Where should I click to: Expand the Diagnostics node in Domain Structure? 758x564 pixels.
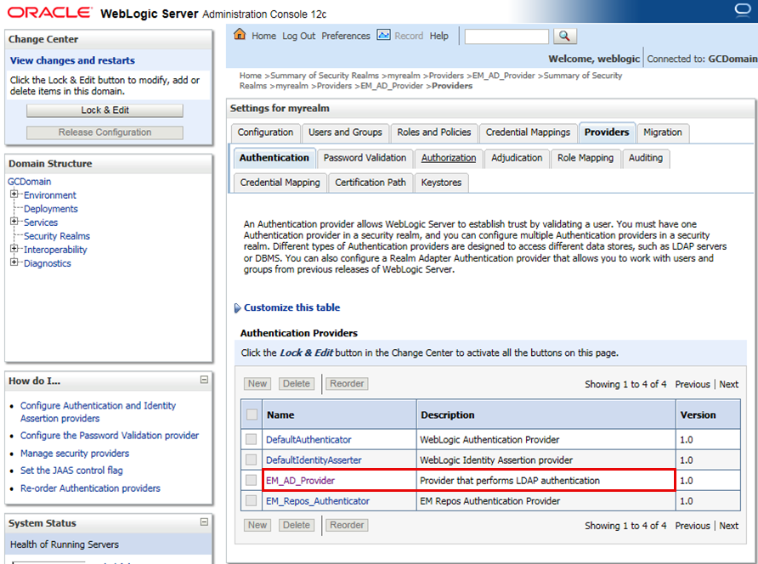point(14,262)
